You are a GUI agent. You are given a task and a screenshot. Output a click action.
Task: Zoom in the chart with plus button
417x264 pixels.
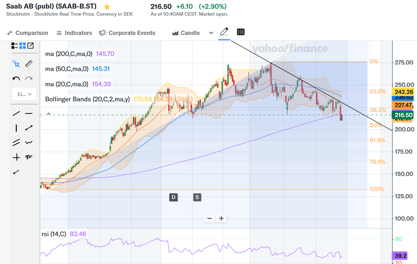click(x=222, y=218)
